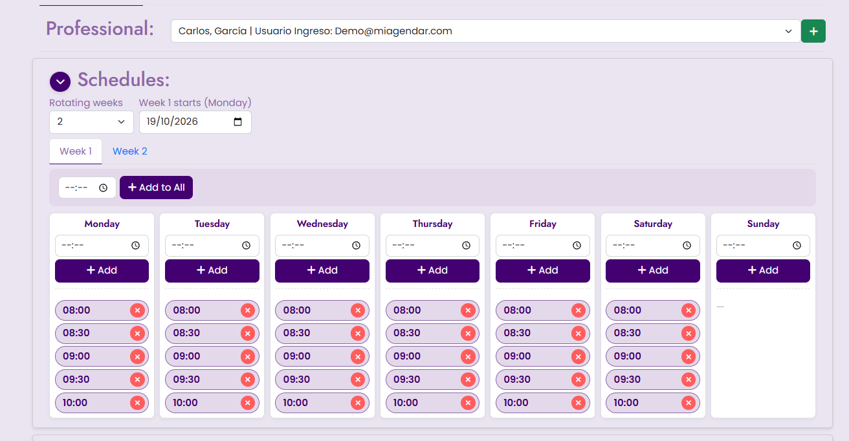
Task: Click the Monday 10:00 slot label
Action: (x=75, y=403)
